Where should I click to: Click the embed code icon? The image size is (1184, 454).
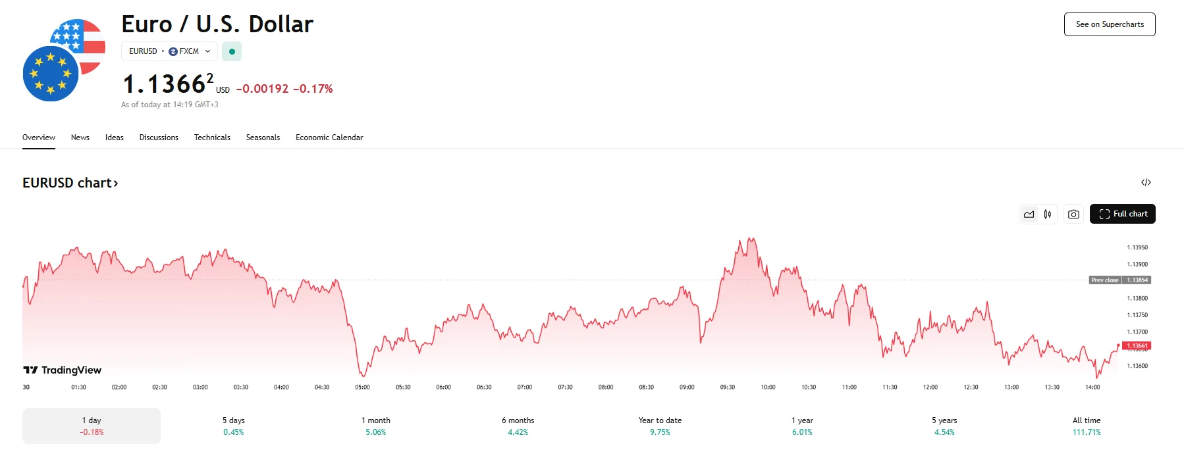click(x=1146, y=183)
